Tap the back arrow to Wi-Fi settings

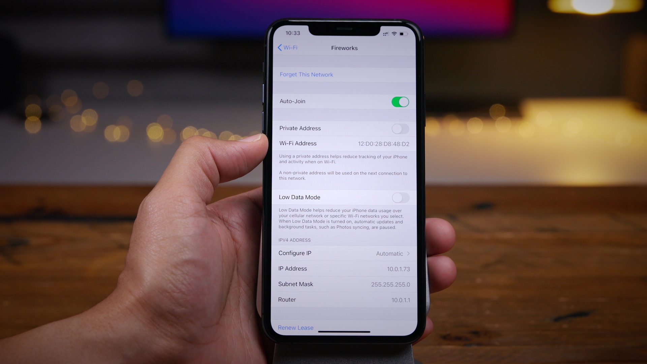pyautogui.click(x=285, y=48)
